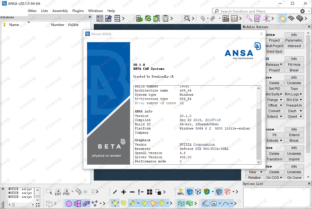Click the redo arrow icon
Screen dimensions: 312x209
click(213, 18)
